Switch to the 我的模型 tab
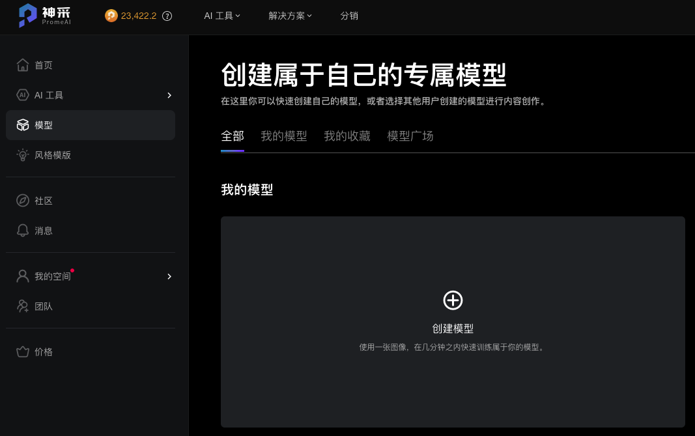 pyautogui.click(x=283, y=136)
